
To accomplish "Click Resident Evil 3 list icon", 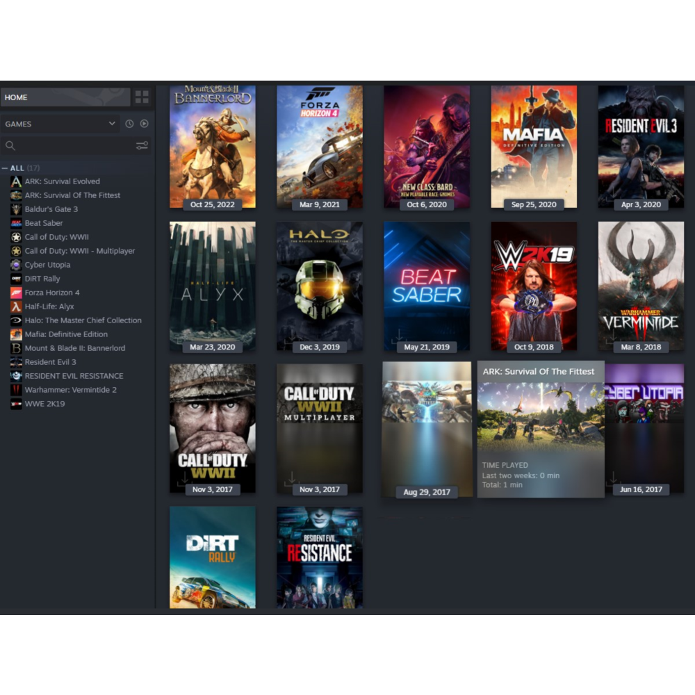I will click(x=16, y=362).
